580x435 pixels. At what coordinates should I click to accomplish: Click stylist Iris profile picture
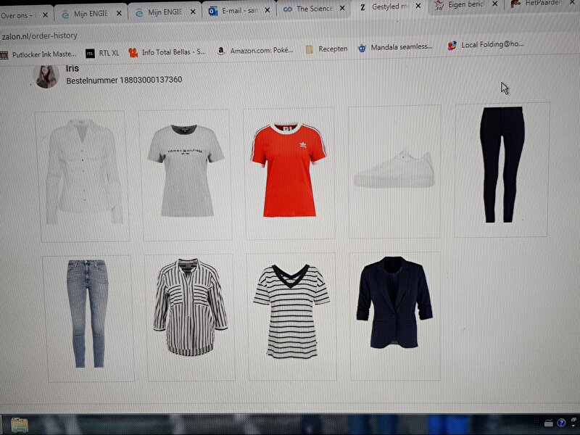46,75
